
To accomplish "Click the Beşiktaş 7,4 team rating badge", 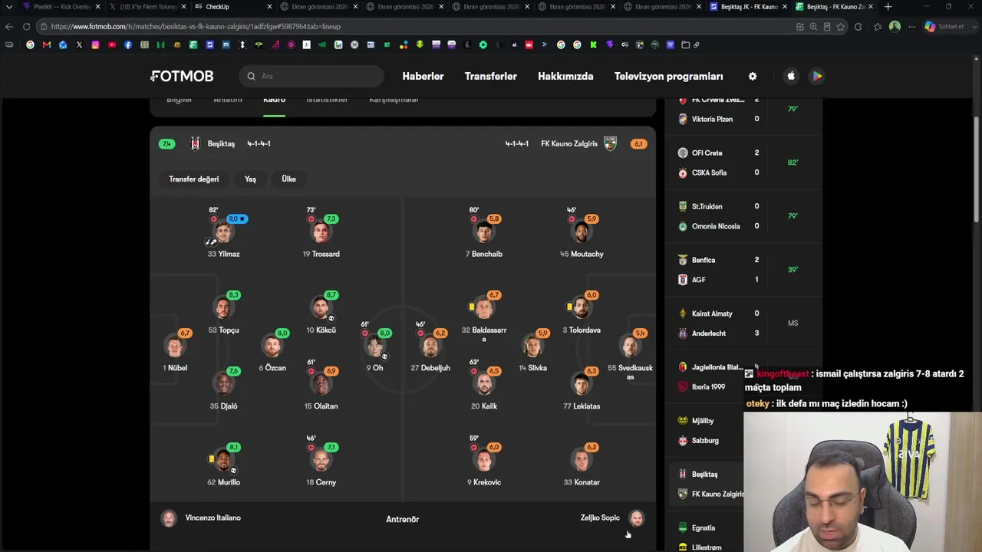I will pos(166,143).
